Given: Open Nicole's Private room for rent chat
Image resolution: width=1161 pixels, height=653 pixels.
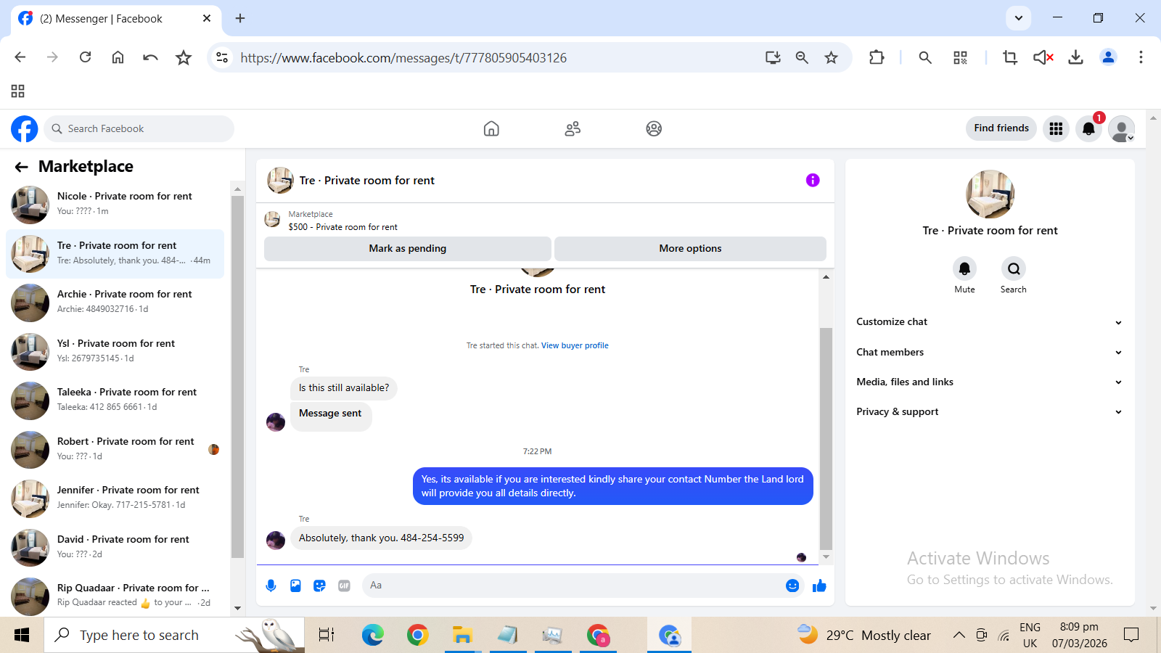Looking at the screenshot, I should click(x=115, y=205).
